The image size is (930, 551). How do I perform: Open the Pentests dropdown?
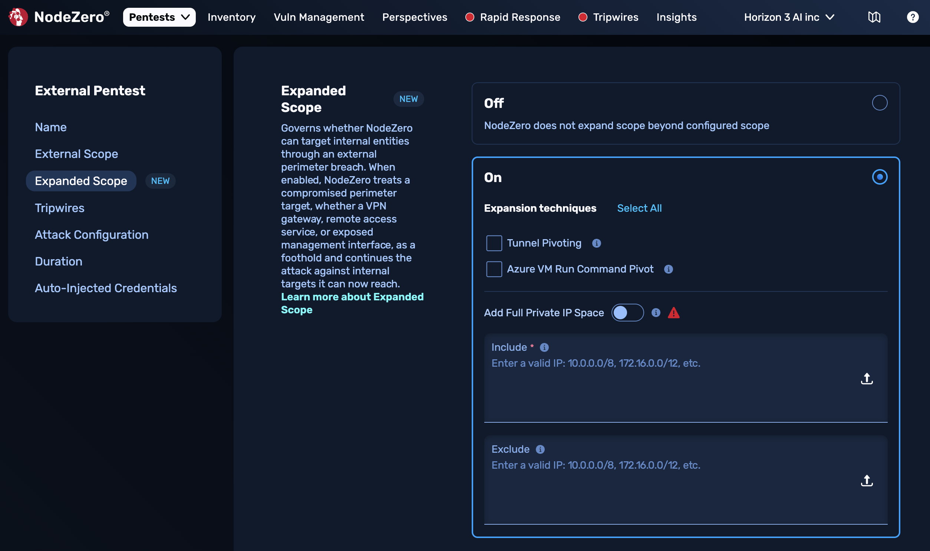pos(159,17)
